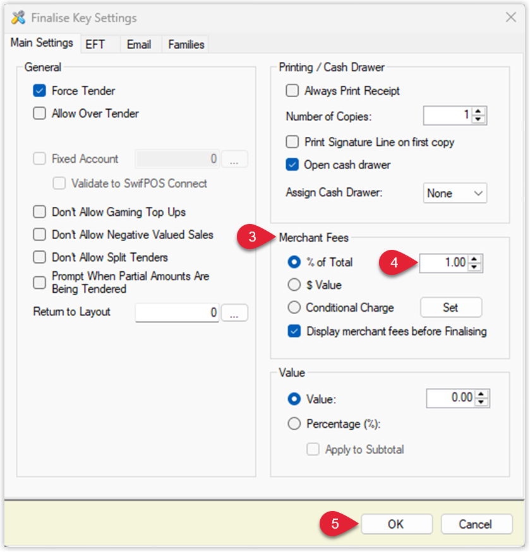
Task: Click the Number of Copies field
Action: coord(448,115)
